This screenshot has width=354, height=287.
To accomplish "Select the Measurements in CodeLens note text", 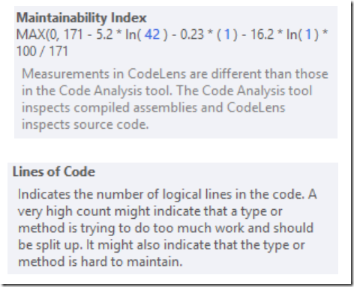I will pos(175,99).
